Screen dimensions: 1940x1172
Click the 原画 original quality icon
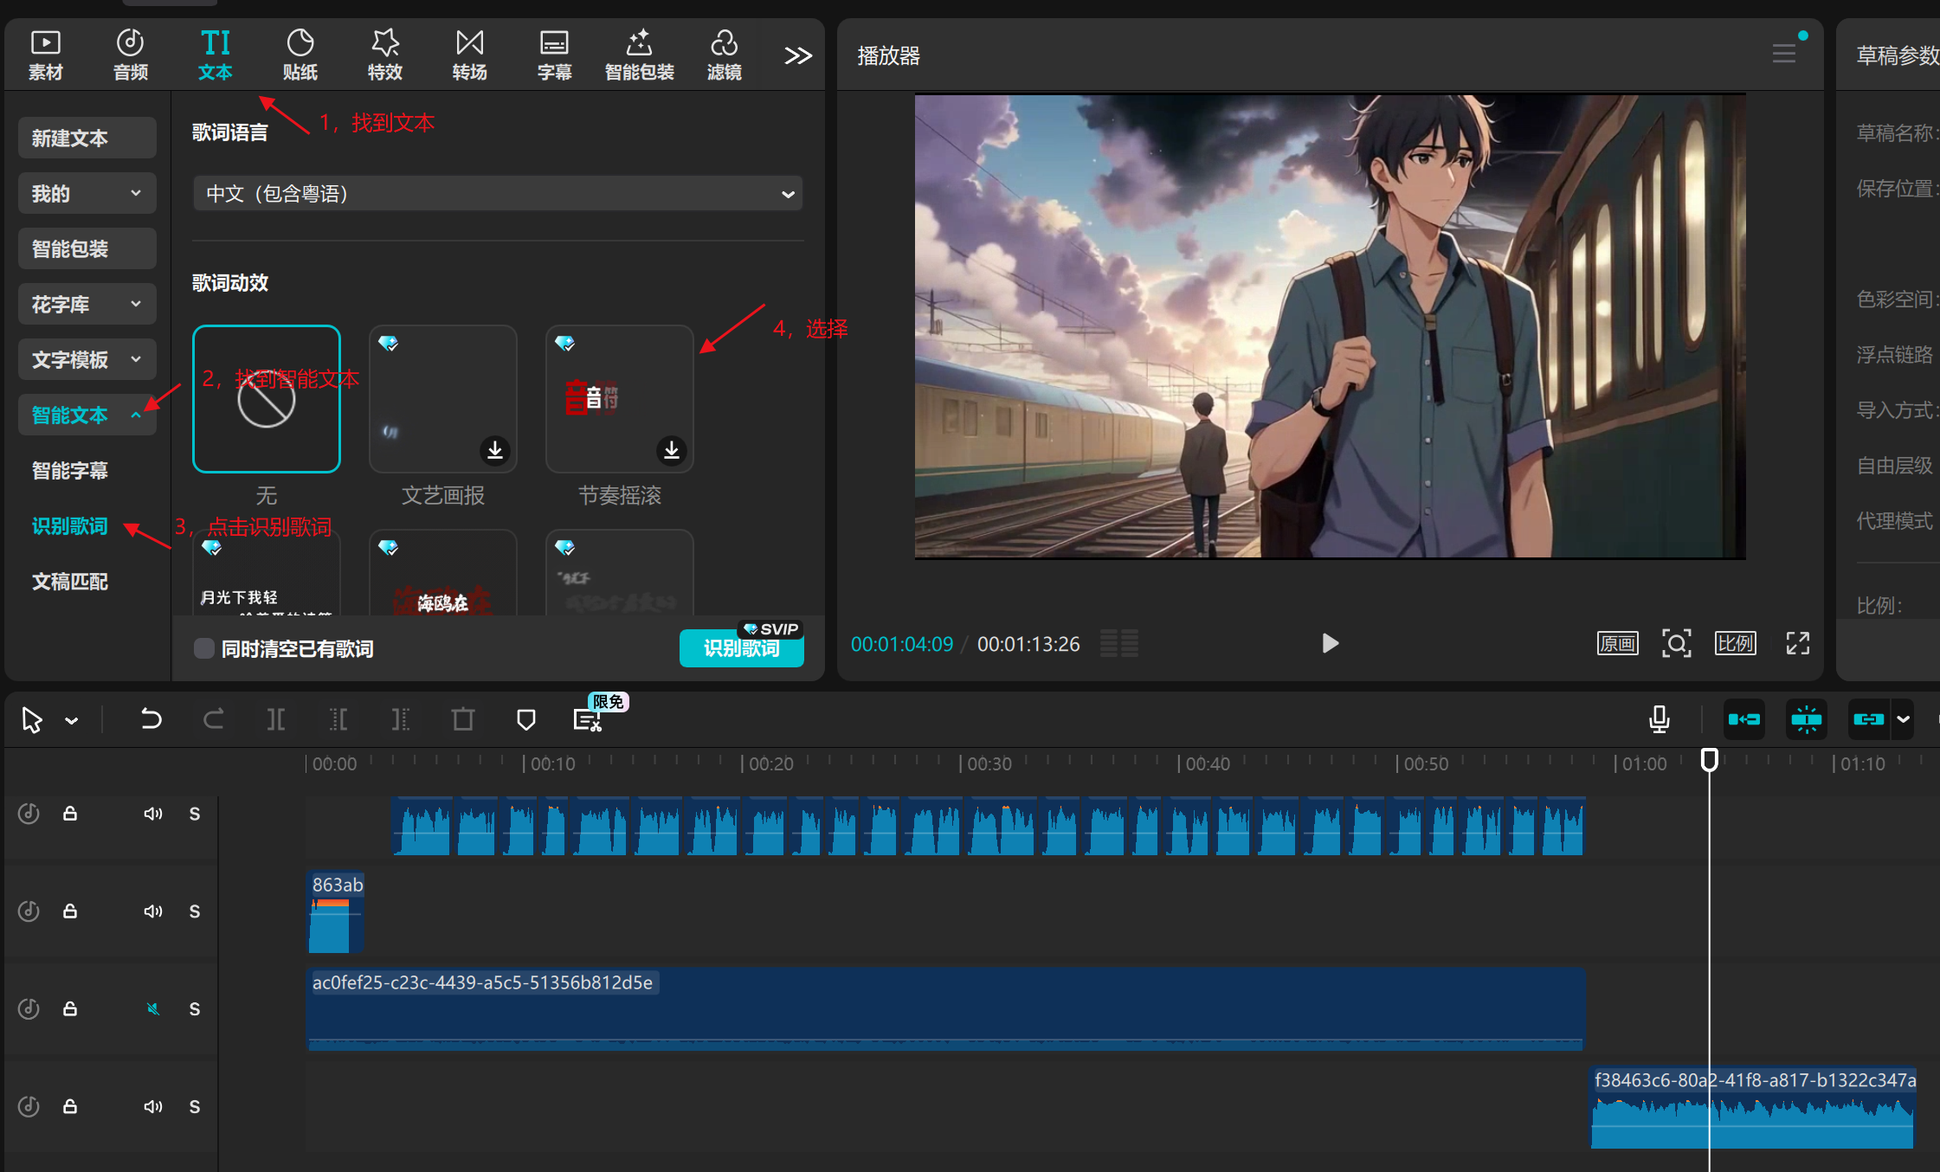[x=1617, y=643]
